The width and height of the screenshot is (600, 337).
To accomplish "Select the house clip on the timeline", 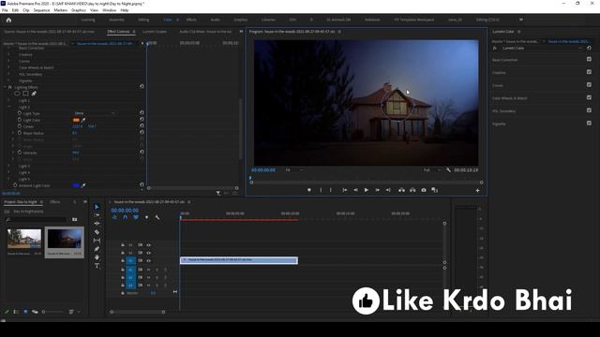I will tap(239, 260).
